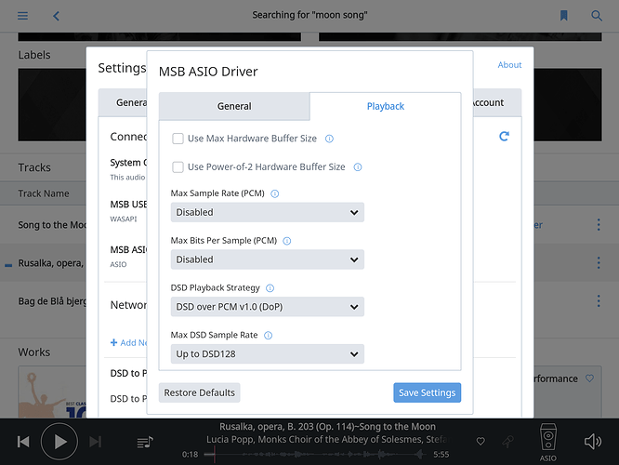Click the MSB ASIO device entry in Settings

pyautogui.click(x=128, y=256)
